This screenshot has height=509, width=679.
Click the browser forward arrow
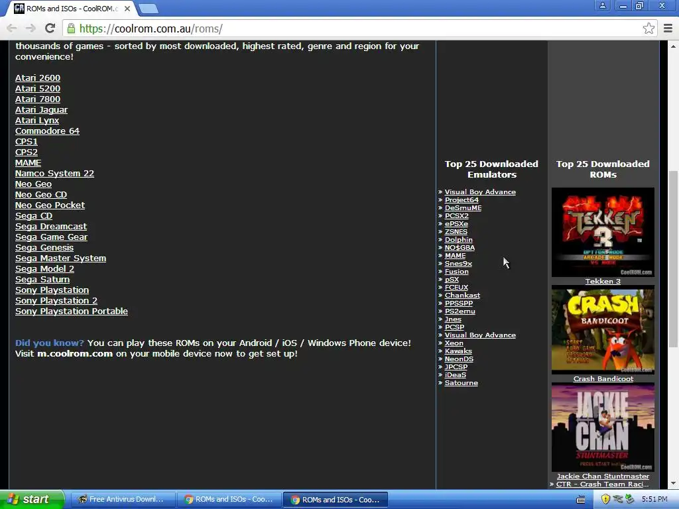pos(31,28)
